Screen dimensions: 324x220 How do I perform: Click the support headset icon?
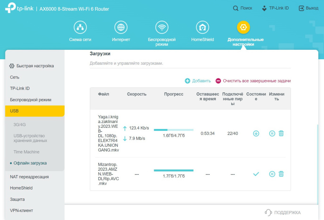pyautogui.click(x=268, y=212)
